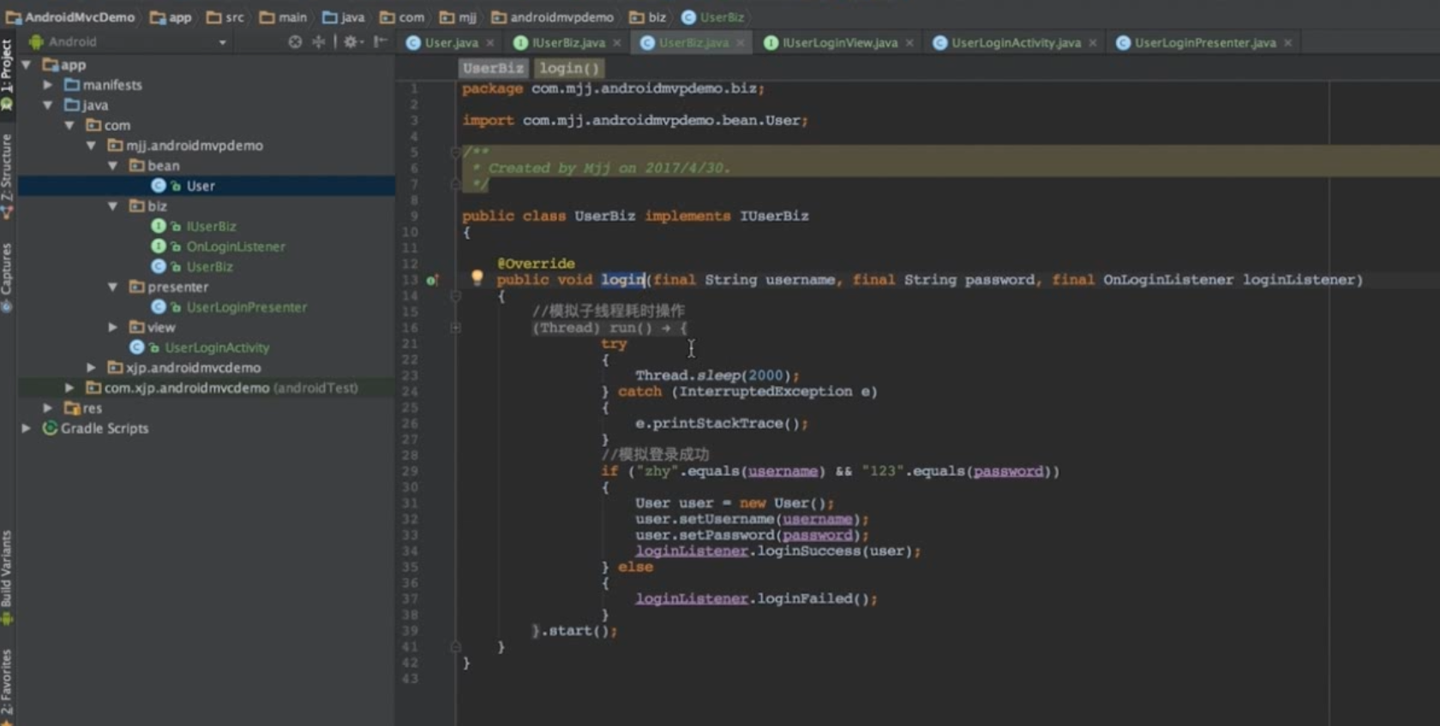The image size is (1440, 726).
Task: Click the UserBiz editor breadcrumb
Action: coord(493,68)
